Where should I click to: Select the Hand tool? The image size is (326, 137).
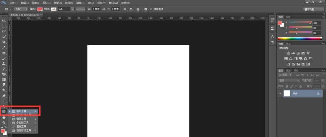[4, 118]
